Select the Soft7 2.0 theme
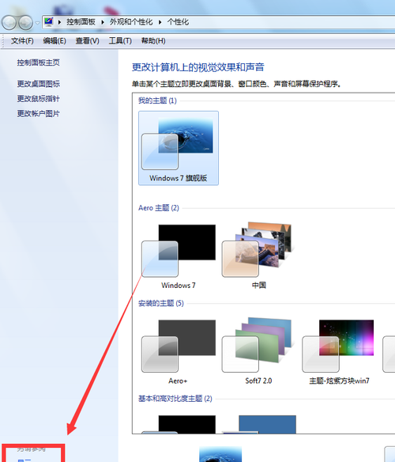This screenshot has height=462, width=395. point(258,350)
